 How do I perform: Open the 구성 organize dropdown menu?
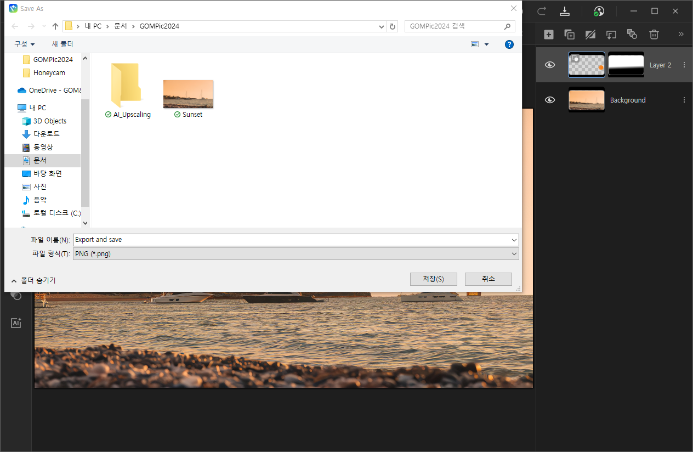24,44
